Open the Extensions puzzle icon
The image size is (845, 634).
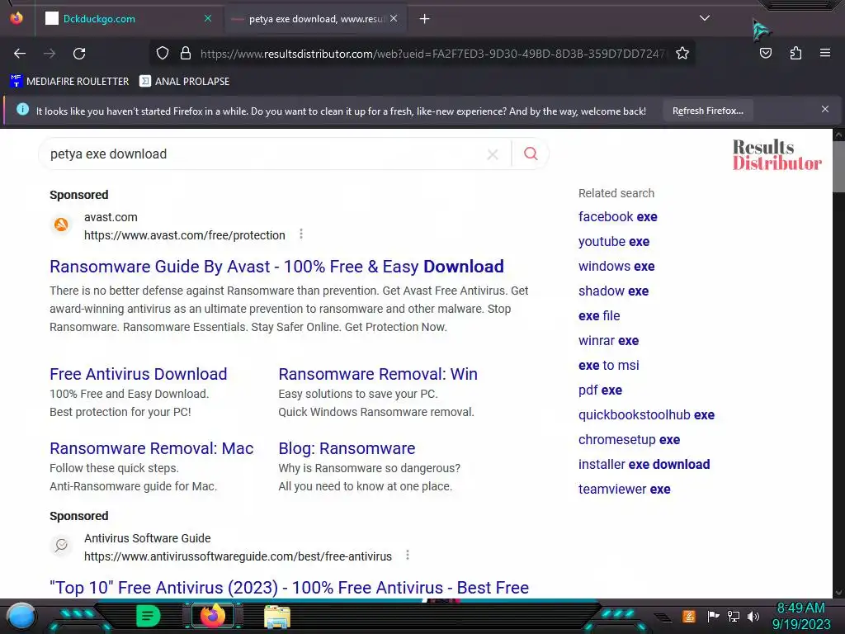795,54
